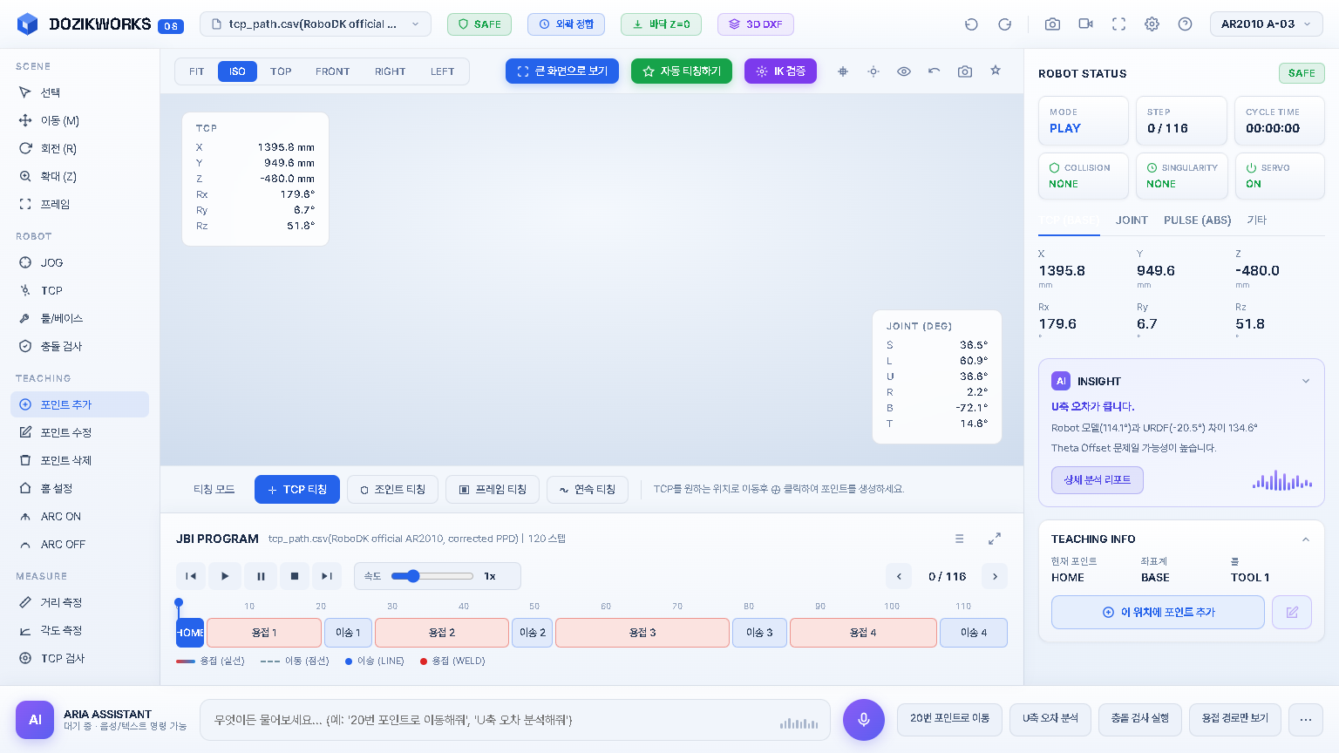Go to previous step with left chevron
The height and width of the screenshot is (753, 1339).
[899, 576]
